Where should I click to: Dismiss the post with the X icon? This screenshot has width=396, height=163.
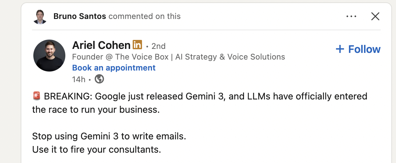(x=375, y=16)
